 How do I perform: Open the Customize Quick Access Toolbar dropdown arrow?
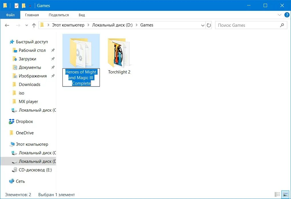pos(30,6)
